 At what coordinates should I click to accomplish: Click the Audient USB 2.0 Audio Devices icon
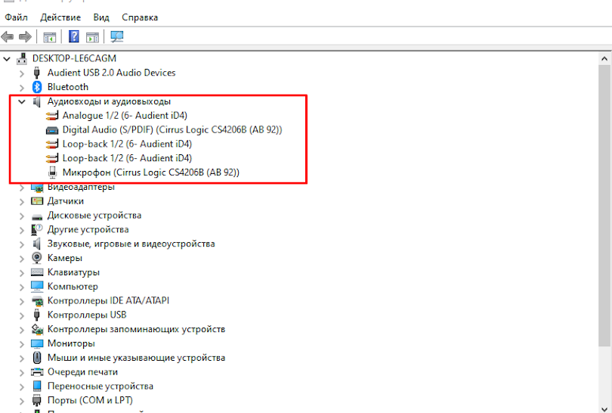coord(37,73)
